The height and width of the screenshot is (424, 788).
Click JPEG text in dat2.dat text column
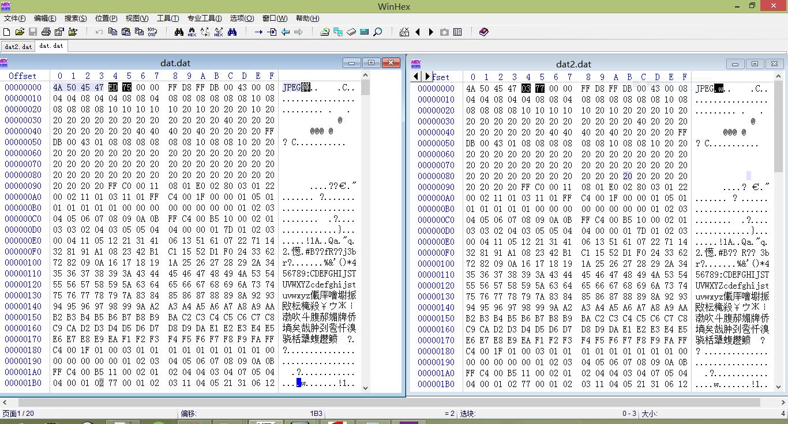(x=704, y=89)
